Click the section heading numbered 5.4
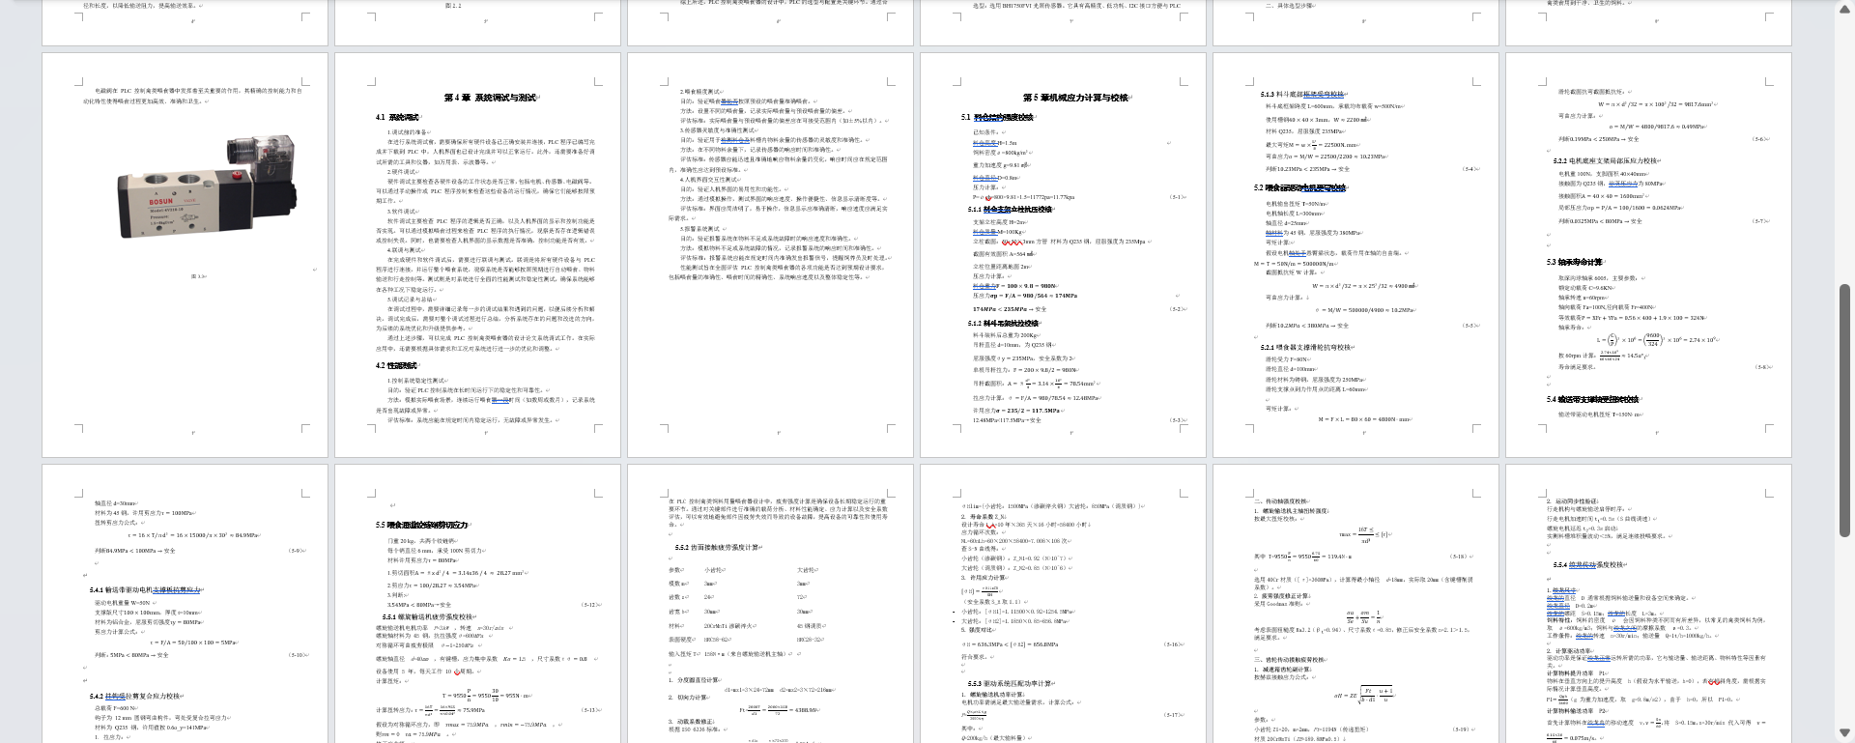1855x743 pixels. pyautogui.click(x=1592, y=399)
